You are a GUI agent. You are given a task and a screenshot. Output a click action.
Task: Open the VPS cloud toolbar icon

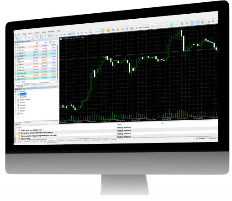pyautogui.click(x=127, y=29)
